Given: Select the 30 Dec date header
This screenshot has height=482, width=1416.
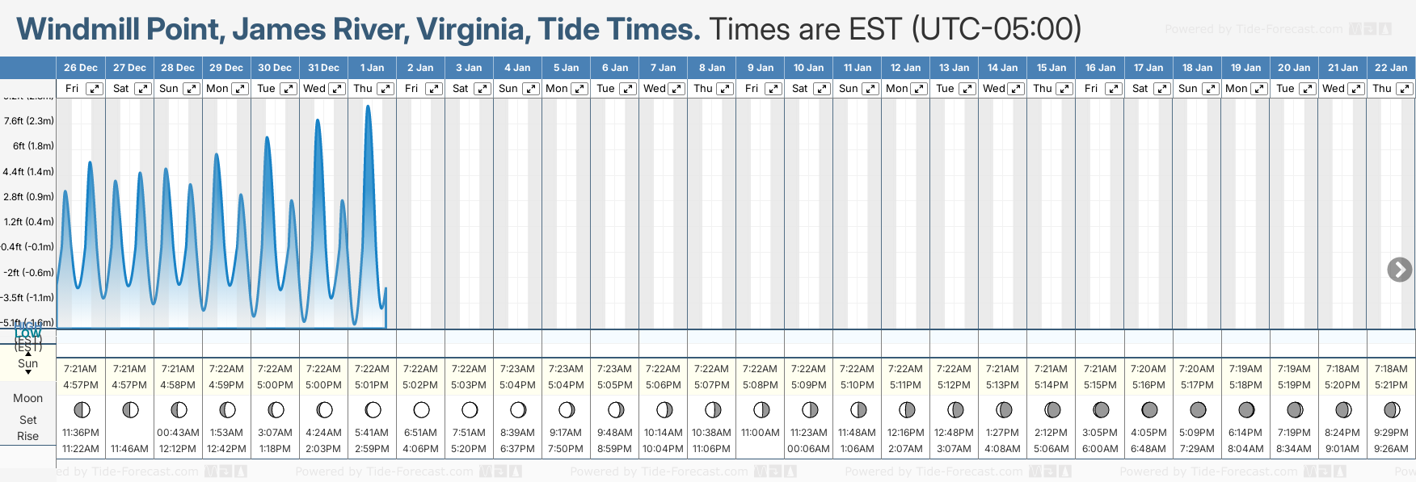Looking at the screenshot, I should pyautogui.click(x=275, y=68).
